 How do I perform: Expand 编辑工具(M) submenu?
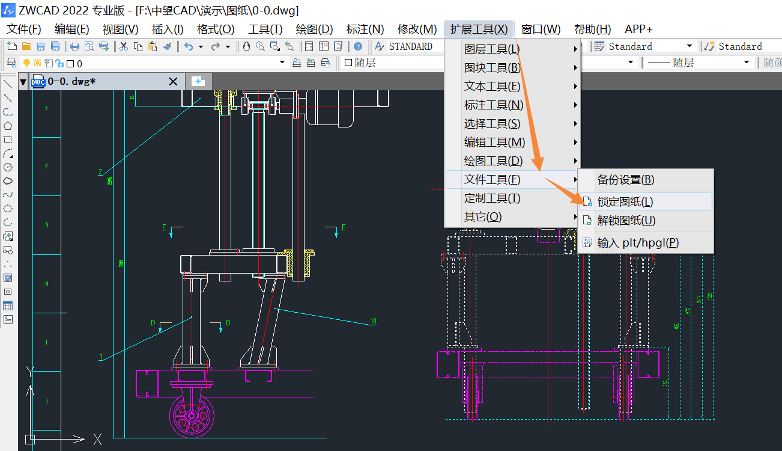pyautogui.click(x=514, y=142)
